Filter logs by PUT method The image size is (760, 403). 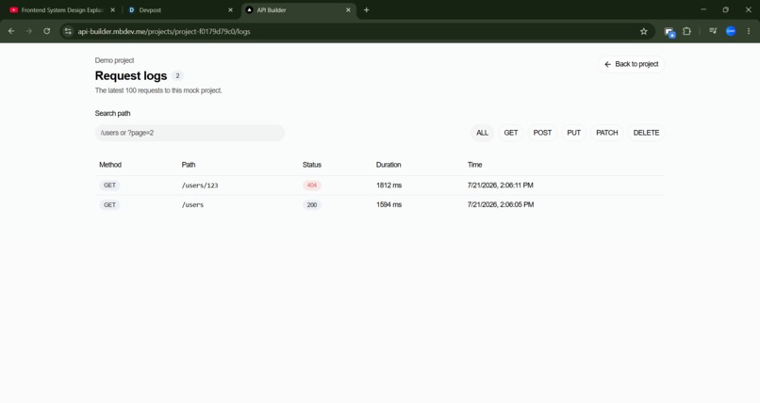[x=574, y=133]
